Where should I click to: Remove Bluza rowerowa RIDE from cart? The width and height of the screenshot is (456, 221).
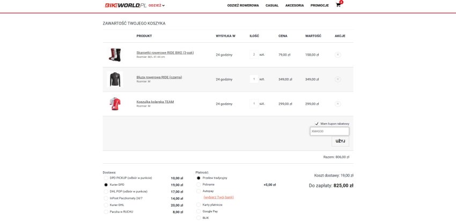337,79
